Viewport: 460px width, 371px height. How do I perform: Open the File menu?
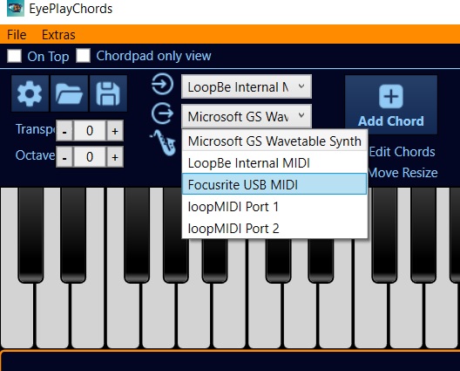coord(17,35)
